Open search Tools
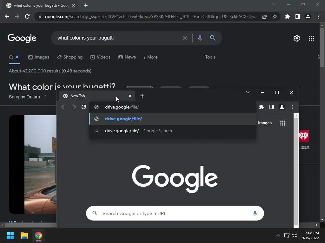This screenshot has height=243, width=325. pos(210,57)
